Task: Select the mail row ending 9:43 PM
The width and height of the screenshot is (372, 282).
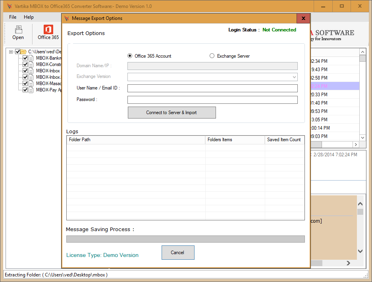Action: (x=335, y=70)
